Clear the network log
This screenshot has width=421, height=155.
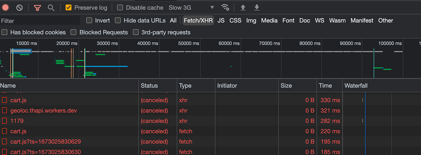20,8
